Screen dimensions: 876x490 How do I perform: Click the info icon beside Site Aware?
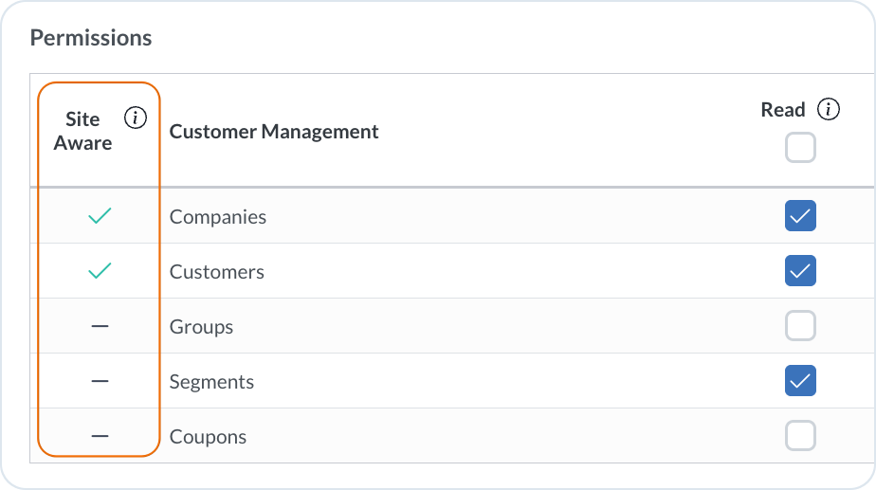136,118
